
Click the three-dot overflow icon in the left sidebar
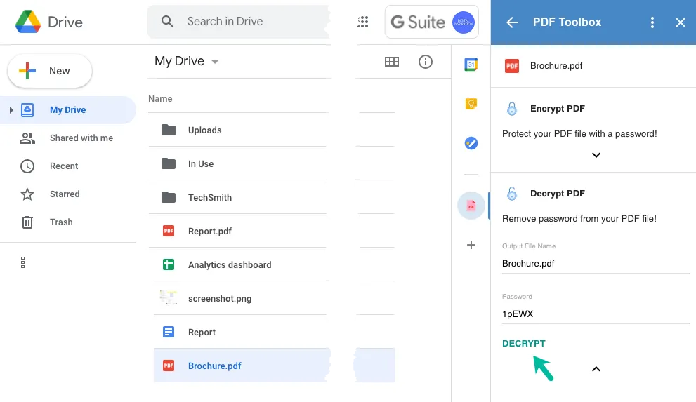[x=22, y=262]
